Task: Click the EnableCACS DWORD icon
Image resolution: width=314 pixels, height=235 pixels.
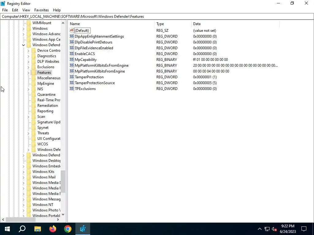Action: (x=71, y=54)
